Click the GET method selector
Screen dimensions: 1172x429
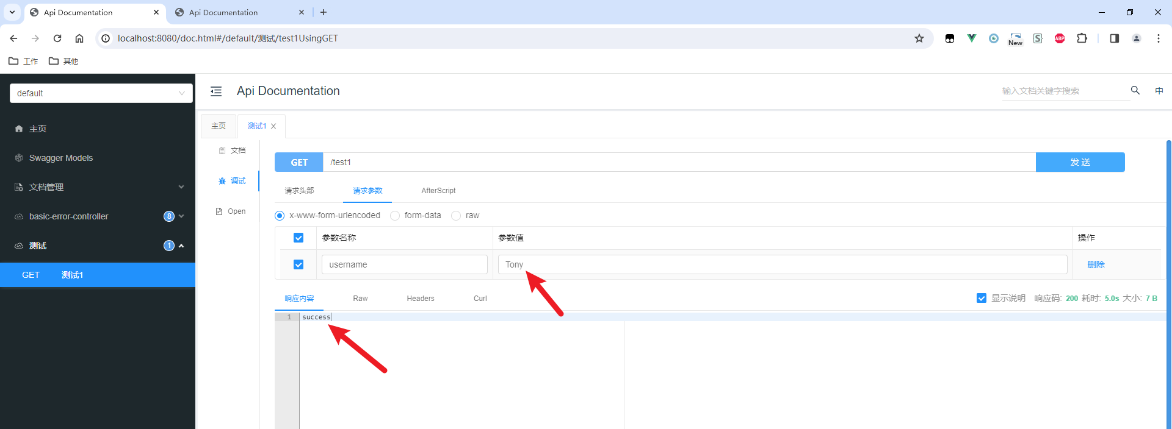(x=299, y=162)
